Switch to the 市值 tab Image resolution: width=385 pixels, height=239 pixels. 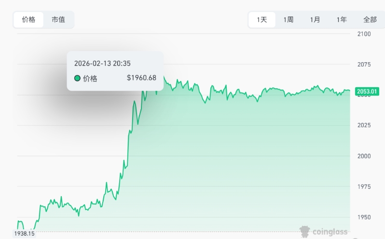tap(58, 20)
